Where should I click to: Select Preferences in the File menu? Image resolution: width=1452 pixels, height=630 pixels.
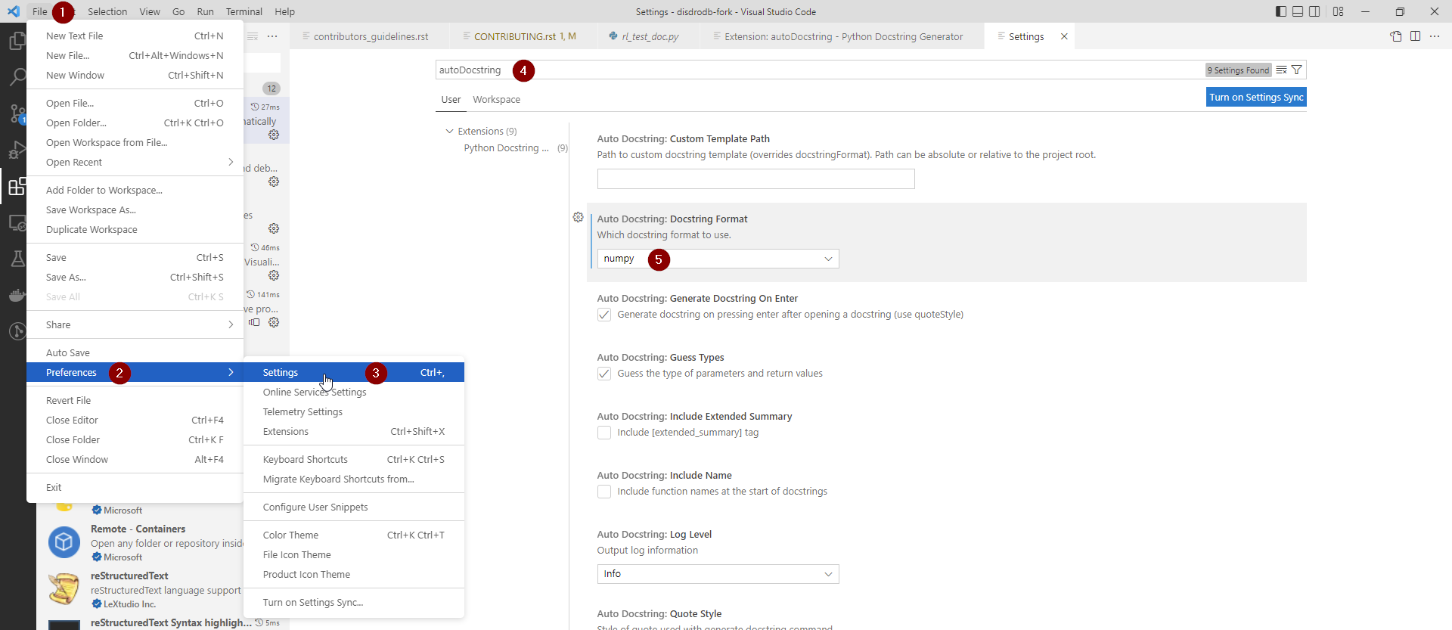pos(135,373)
